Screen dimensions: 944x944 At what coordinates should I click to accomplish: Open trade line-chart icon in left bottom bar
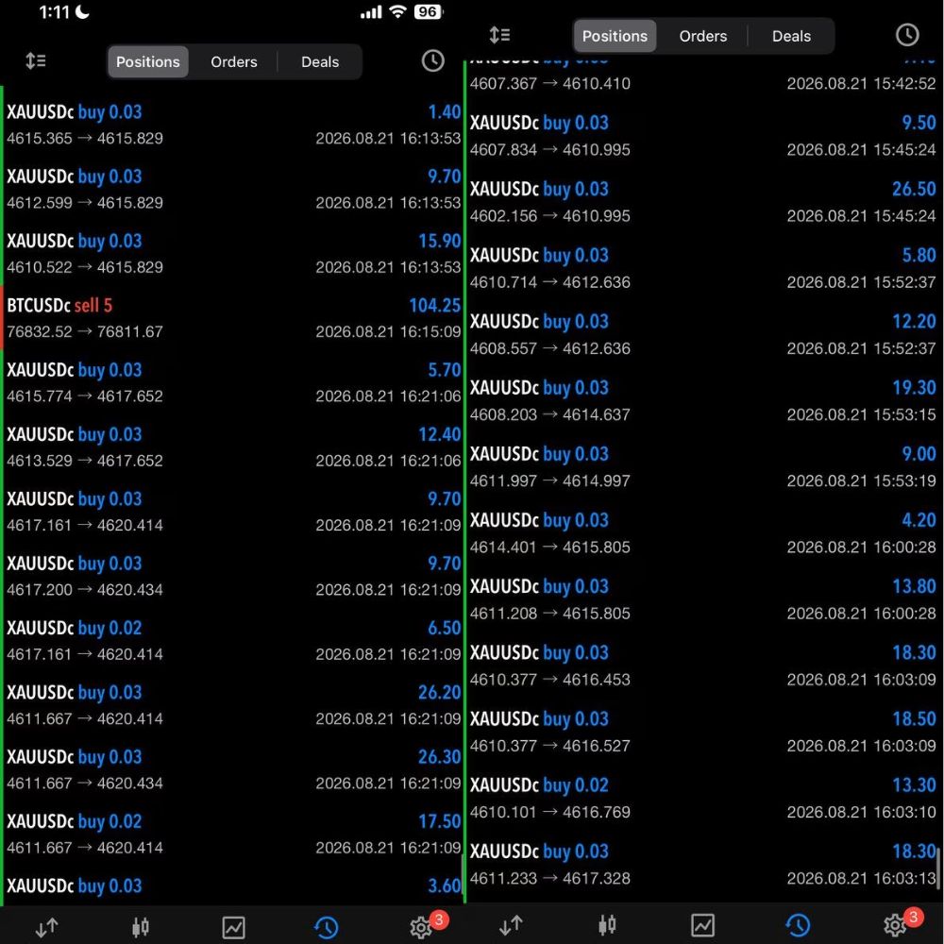point(233,928)
